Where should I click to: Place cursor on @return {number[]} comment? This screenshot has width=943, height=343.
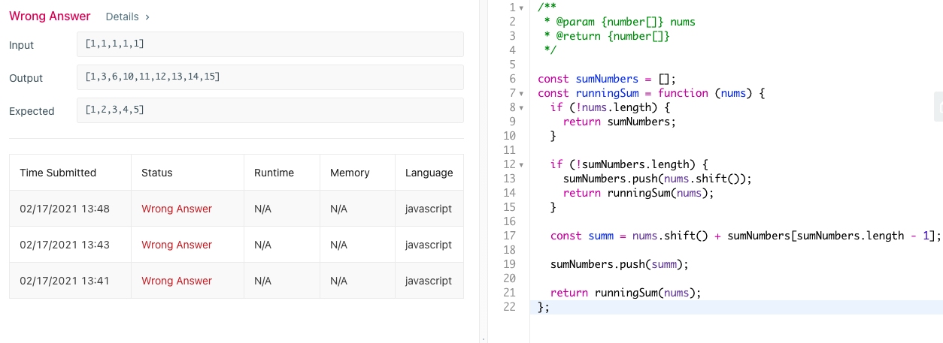click(607, 36)
